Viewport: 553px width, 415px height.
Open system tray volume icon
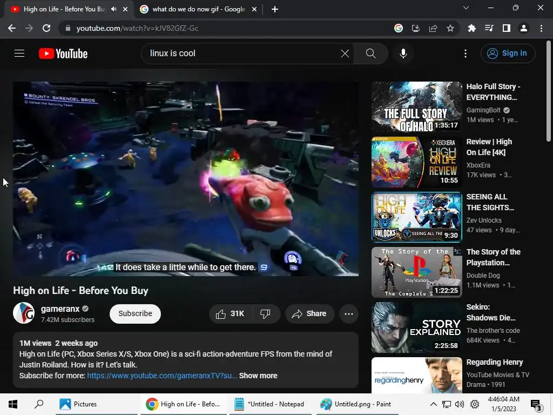[x=460, y=404]
